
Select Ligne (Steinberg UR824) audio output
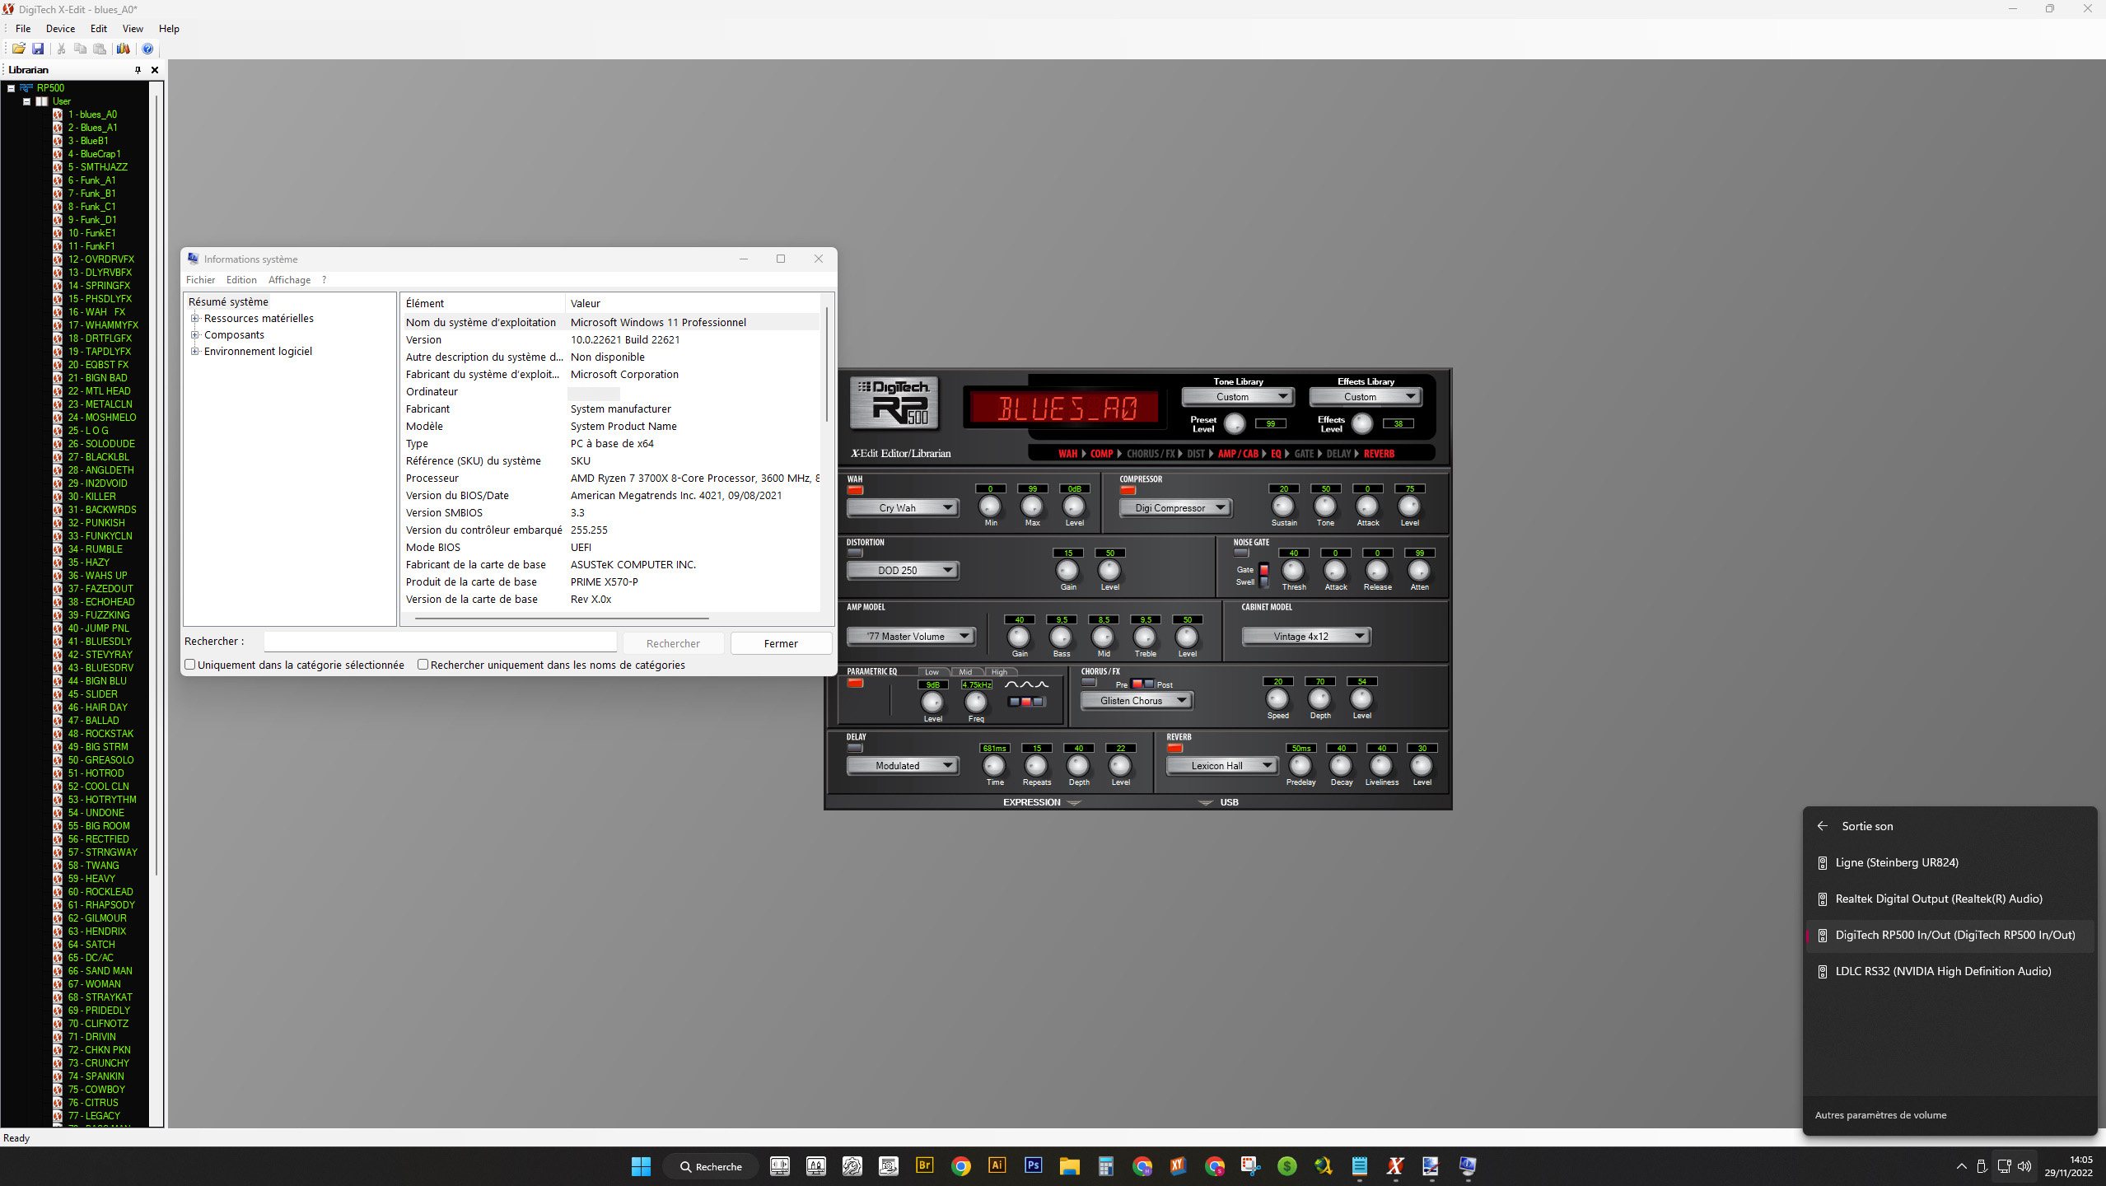click(1896, 862)
